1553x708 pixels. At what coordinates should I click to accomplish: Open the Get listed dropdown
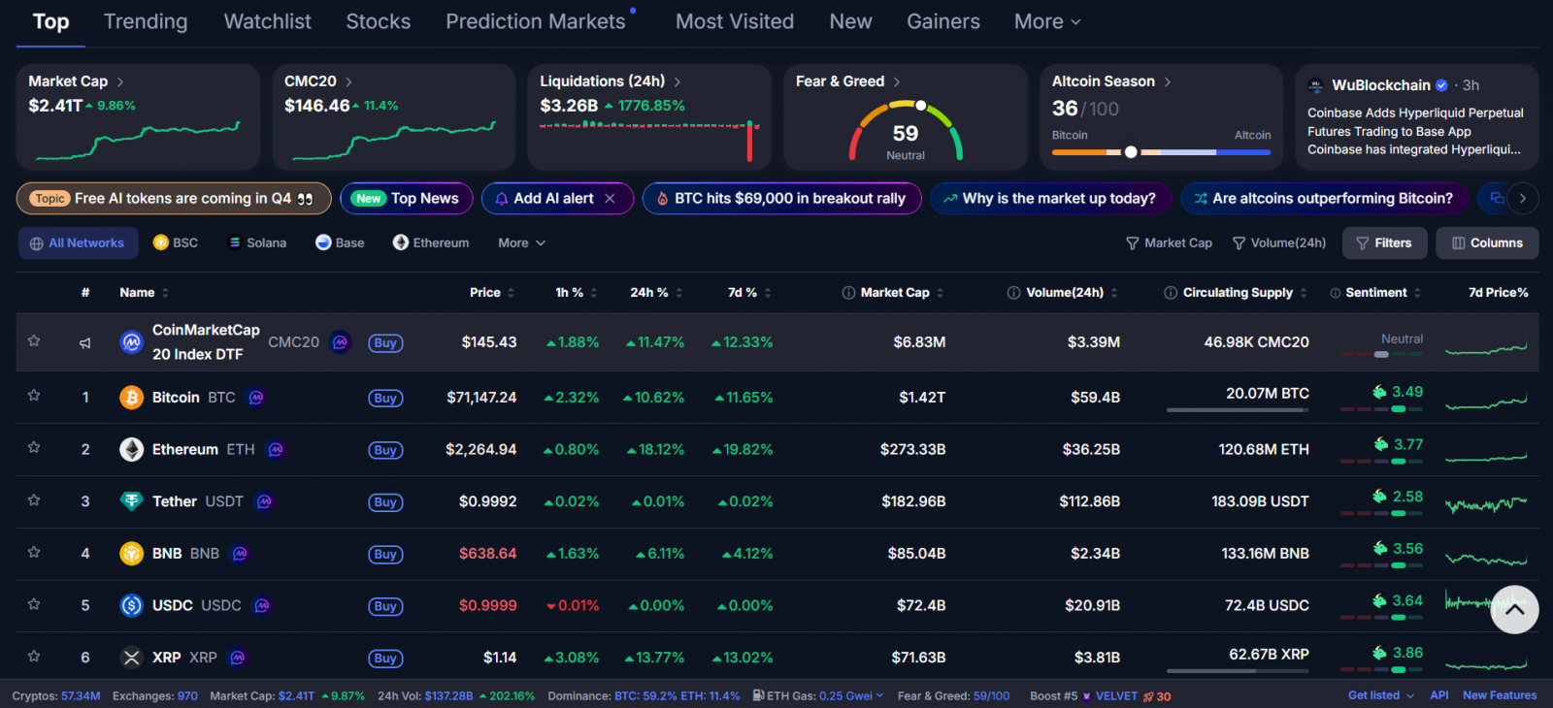click(x=1381, y=695)
